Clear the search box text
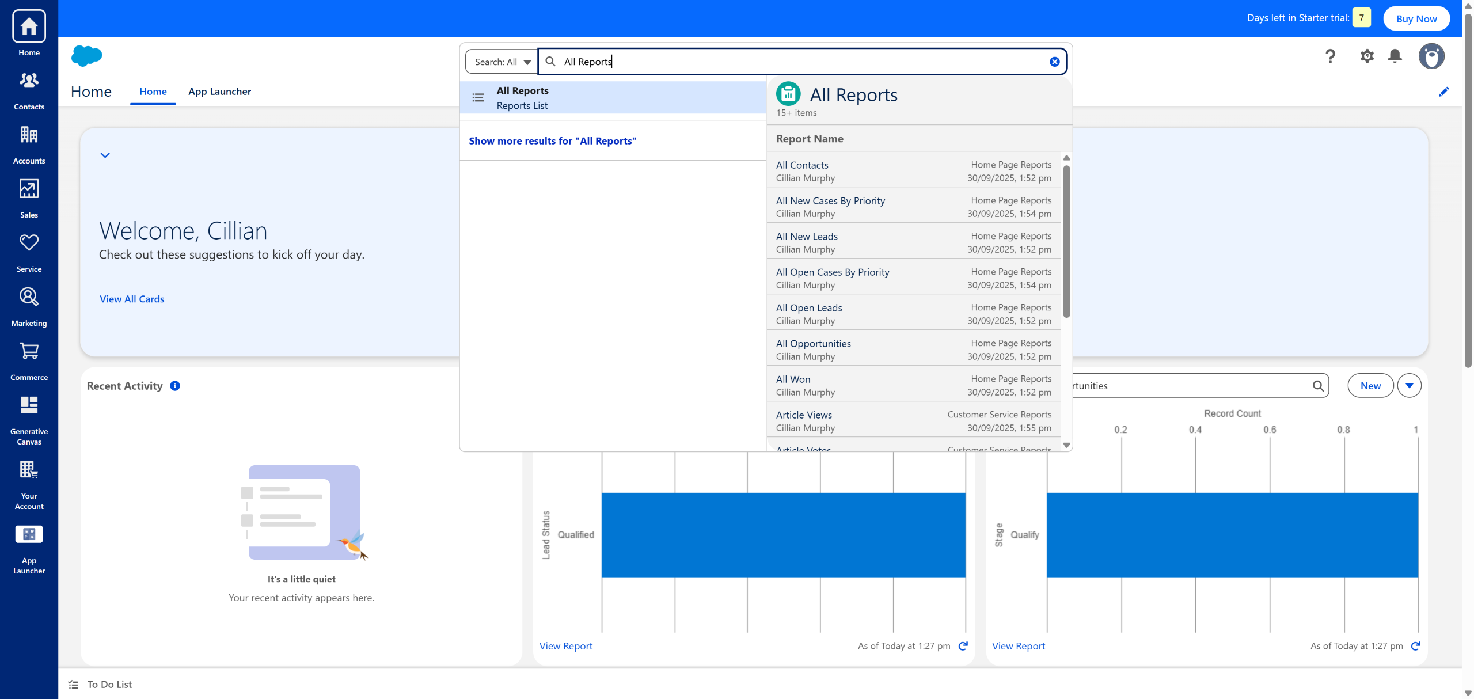This screenshot has width=1474, height=699. [x=1054, y=62]
